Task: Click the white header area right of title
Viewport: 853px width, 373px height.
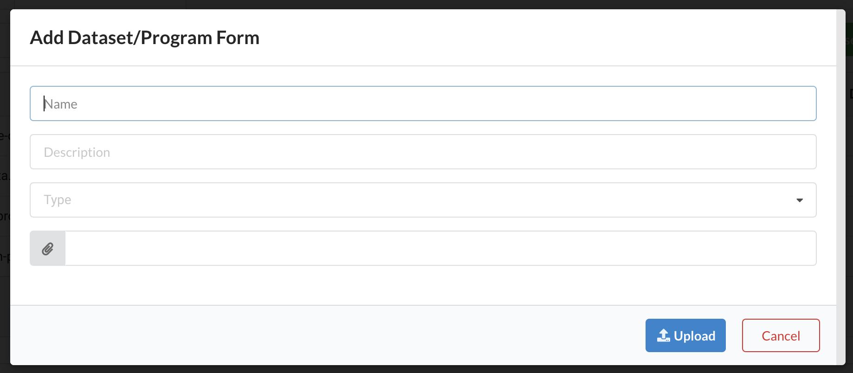Action: (x=557, y=38)
